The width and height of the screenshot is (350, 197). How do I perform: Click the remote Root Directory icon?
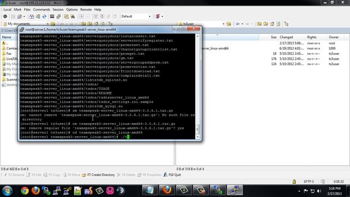[266, 24]
